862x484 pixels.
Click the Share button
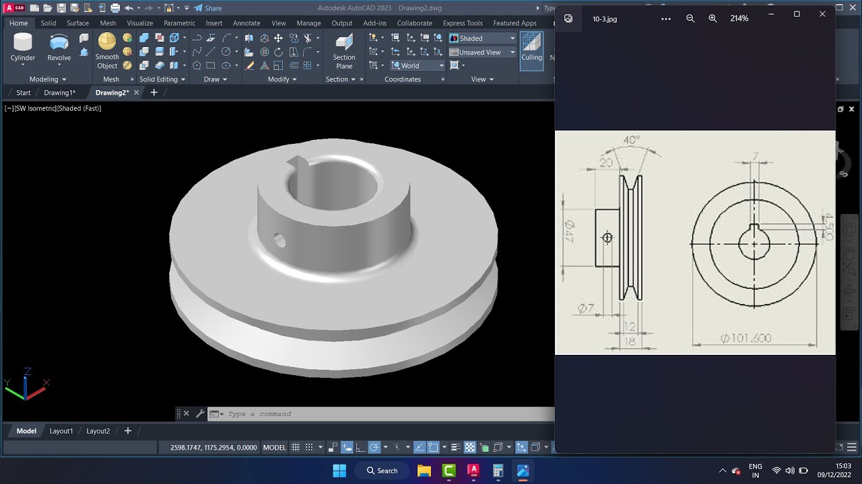pyautogui.click(x=207, y=8)
